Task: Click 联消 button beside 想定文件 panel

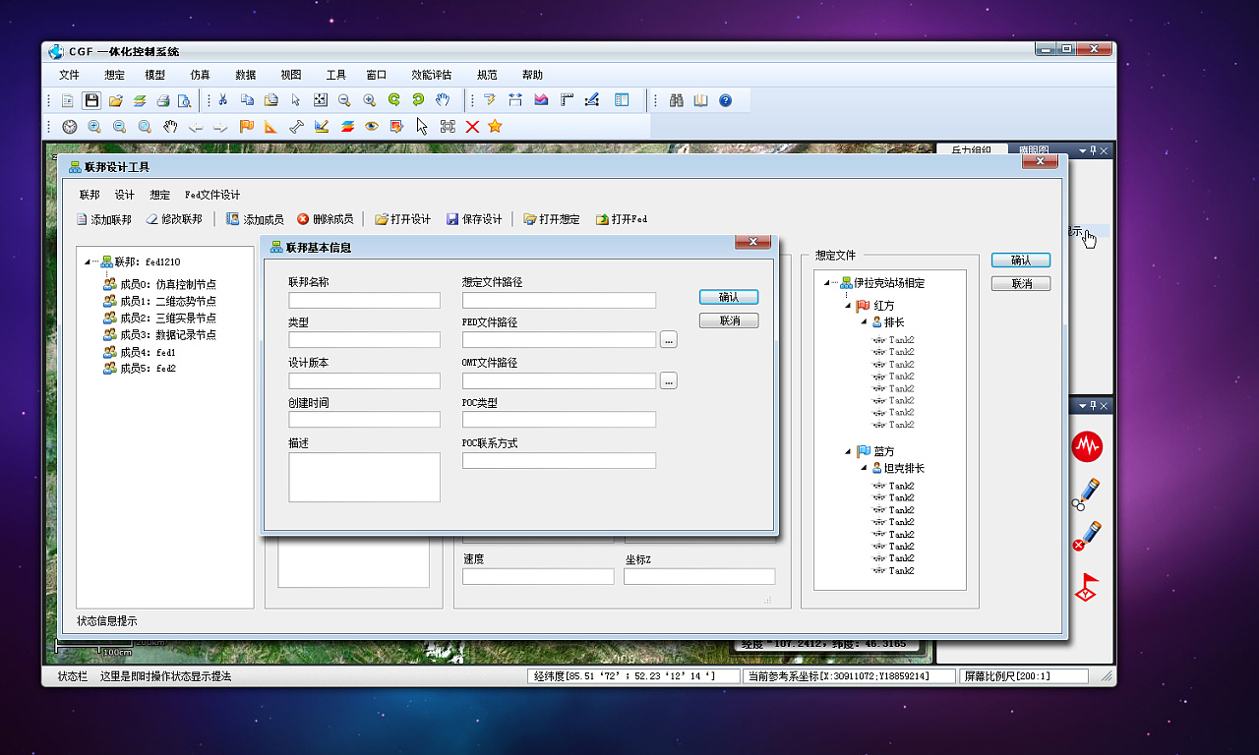Action: [1021, 283]
